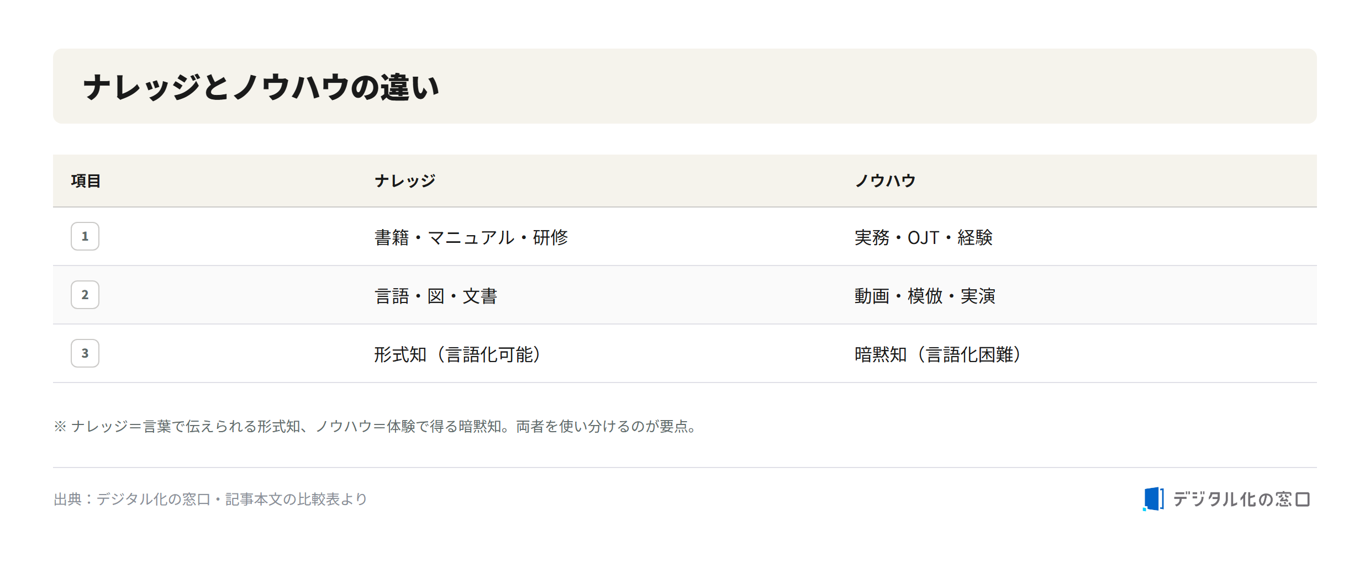Click the beige table header row

(685, 181)
